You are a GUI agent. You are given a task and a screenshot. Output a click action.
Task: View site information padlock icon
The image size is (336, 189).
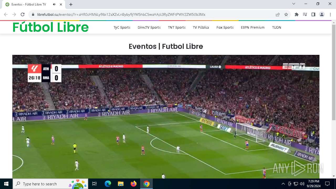click(33, 14)
